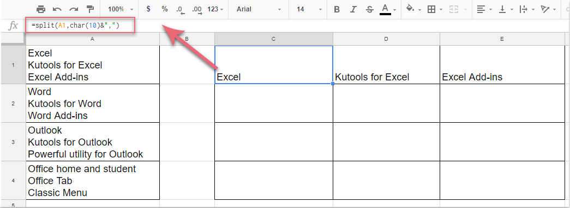570x208 pixels.
Task: Open text rotation dropdown
Action: [548, 9]
